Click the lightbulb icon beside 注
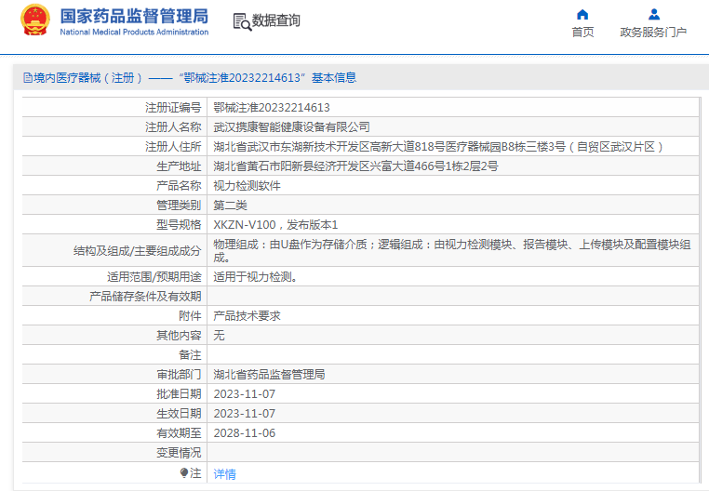Screen dimensions: 709x491 click(x=184, y=473)
